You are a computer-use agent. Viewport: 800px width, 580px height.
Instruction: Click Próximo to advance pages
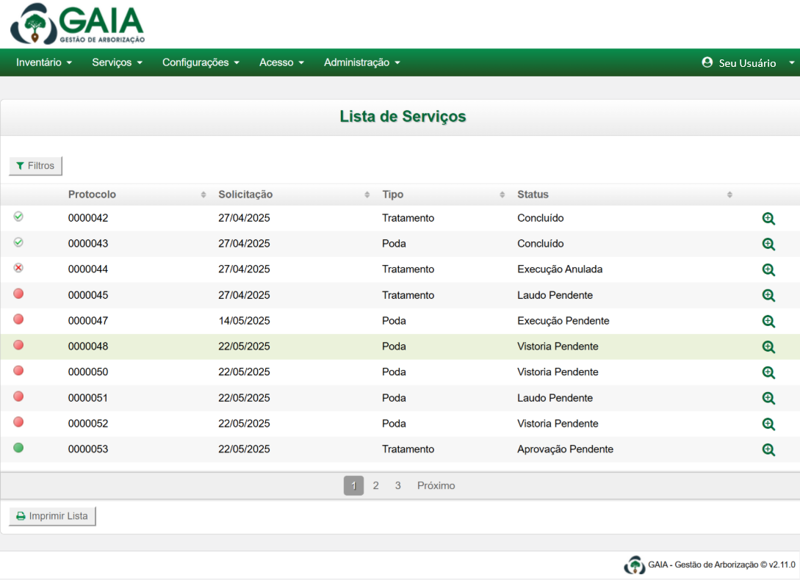[x=436, y=485]
